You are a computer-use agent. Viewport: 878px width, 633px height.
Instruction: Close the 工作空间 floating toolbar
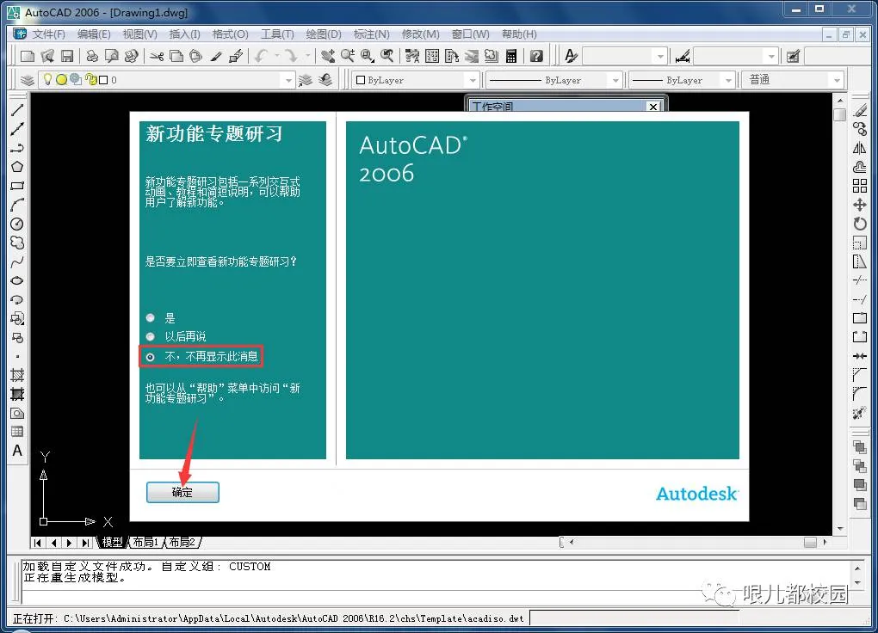click(652, 107)
